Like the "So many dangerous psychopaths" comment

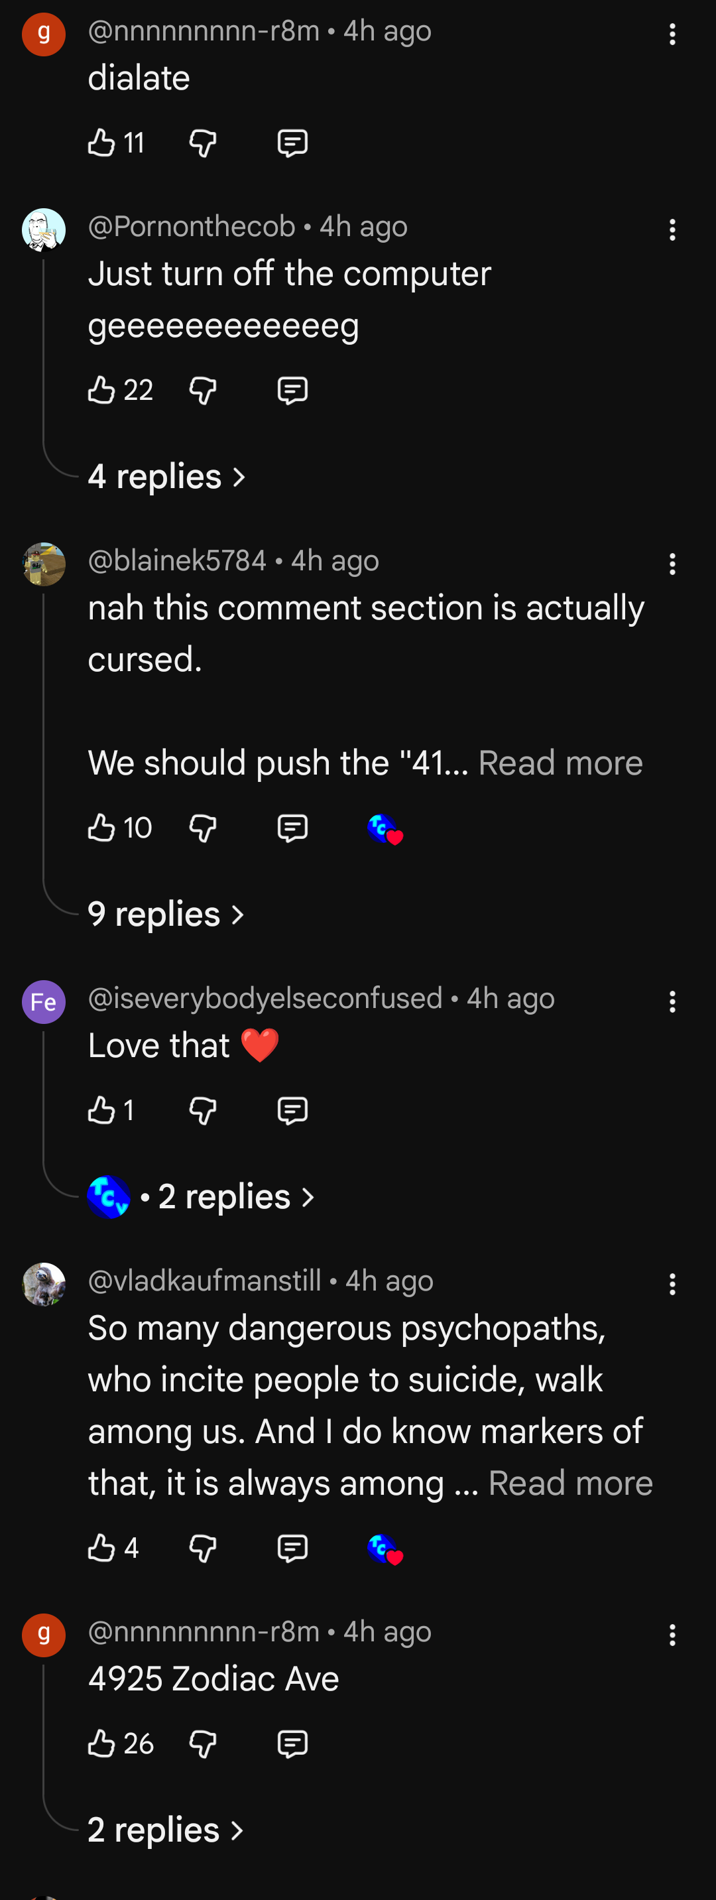tap(101, 1547)
